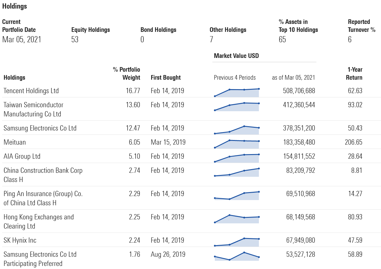Click the Holdings column header
This screenshot has width=381, height=269.
14,78
